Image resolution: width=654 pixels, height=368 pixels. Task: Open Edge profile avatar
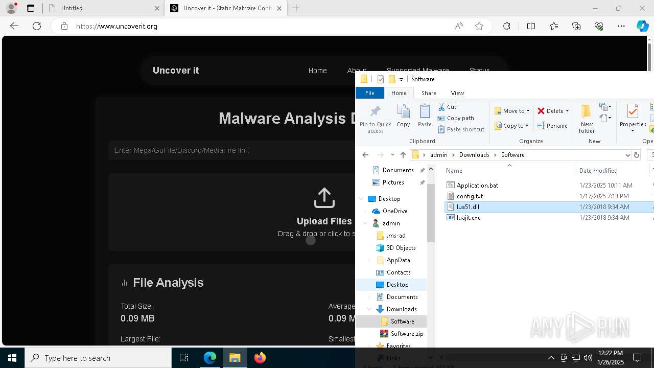click(x=11, y=8)
